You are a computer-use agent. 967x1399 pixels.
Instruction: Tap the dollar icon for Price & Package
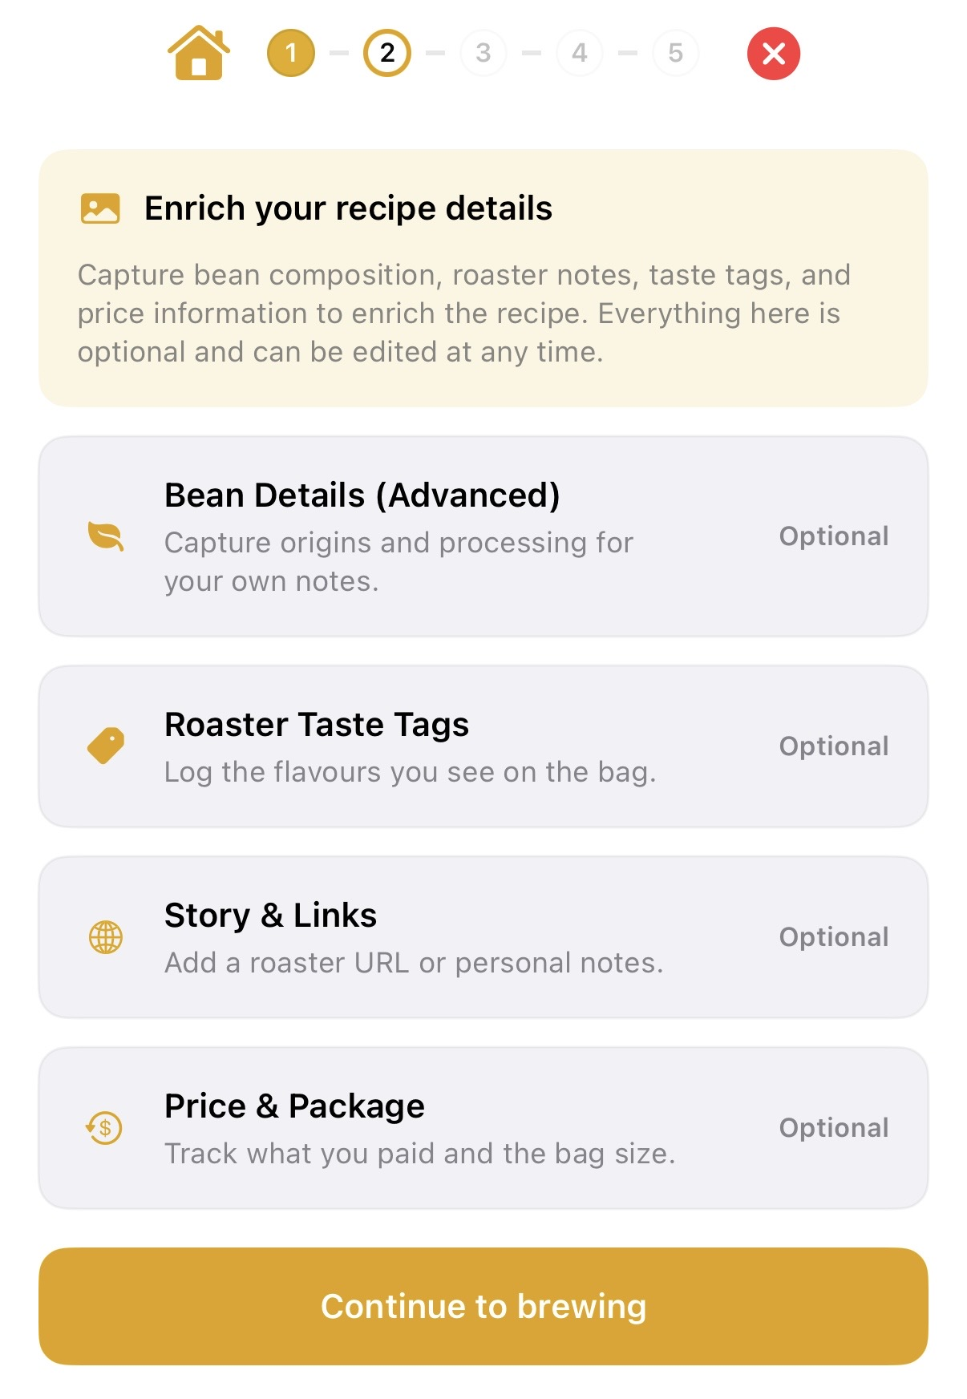point(105,1128)
